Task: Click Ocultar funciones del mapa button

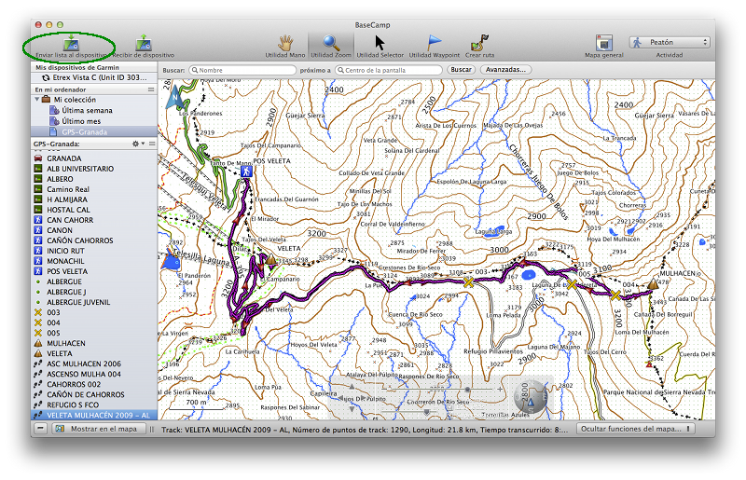Action: 635,429
